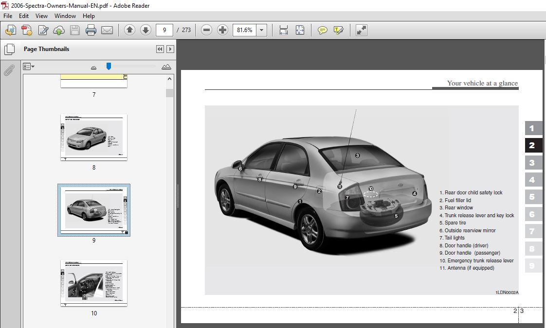Viewport: 546px width, 328px height.
Task: Expand the Page Thumbnails panel wider
Action: tap(170, 49)
